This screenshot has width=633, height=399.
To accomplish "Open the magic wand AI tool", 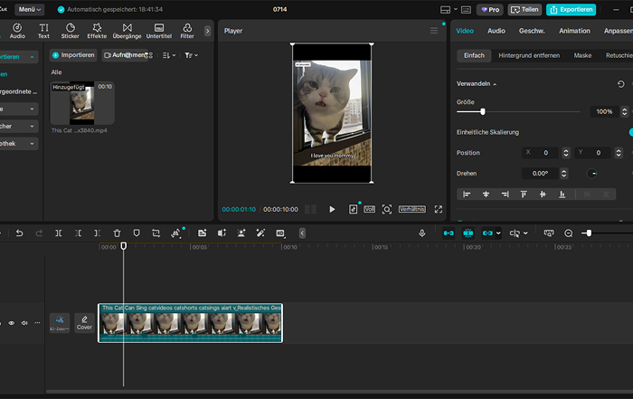I will 260,233.
